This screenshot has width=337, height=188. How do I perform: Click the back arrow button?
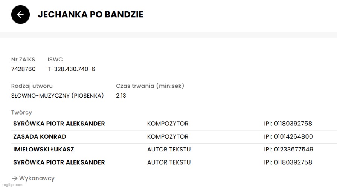click(x=20, y=15)
